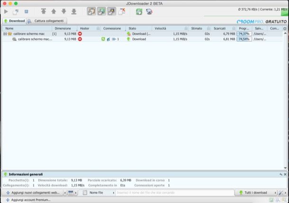
Task: Open the Tutti i download view dropdown
Action: 256,193
